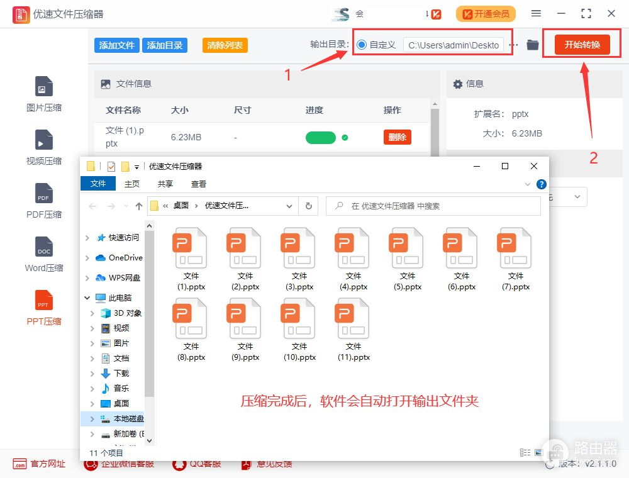Click 删除 button for 文件 (1).pptx
This screenshot has height=478, width=629.
(397, 137)
